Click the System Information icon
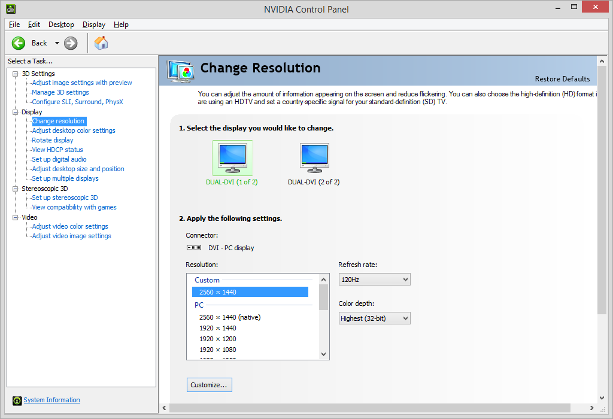 point(17,400)
